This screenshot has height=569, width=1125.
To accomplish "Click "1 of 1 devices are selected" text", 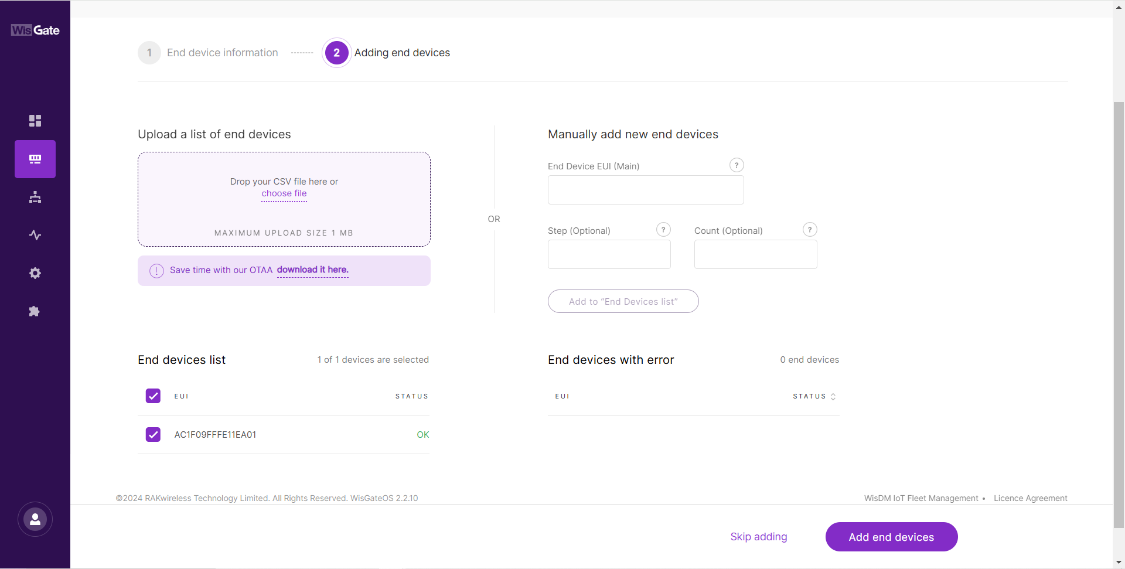I will (x=373, y=360).
